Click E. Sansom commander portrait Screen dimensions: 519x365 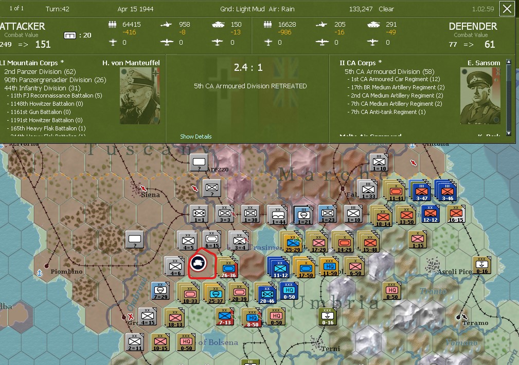coord(480,96)
